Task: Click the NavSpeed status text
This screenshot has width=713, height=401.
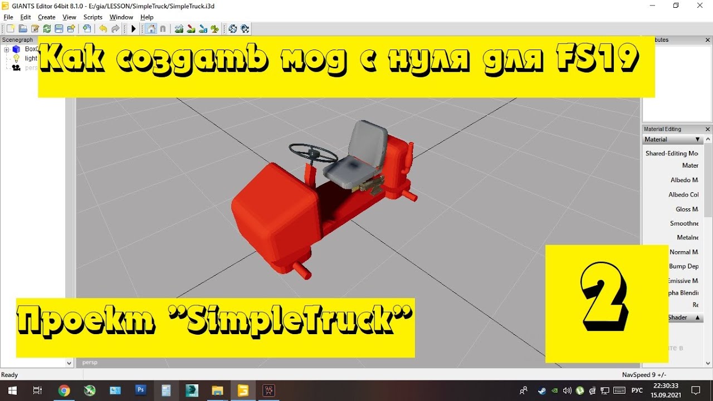Action: 644,375
